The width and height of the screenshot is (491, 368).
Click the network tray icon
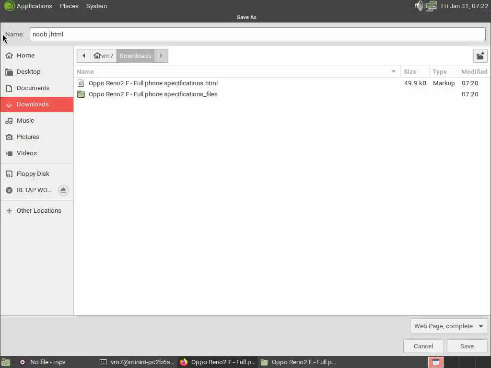coord(432,6)
